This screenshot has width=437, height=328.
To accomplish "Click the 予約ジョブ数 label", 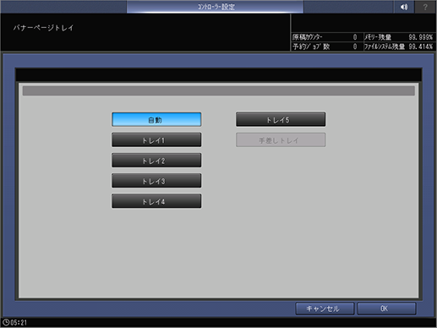I will (x=311, y=46).
